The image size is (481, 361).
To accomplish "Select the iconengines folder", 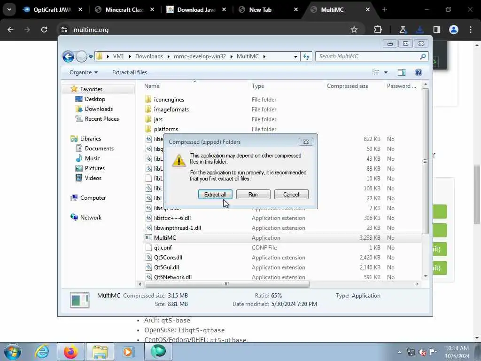I will tap(169, 100).
